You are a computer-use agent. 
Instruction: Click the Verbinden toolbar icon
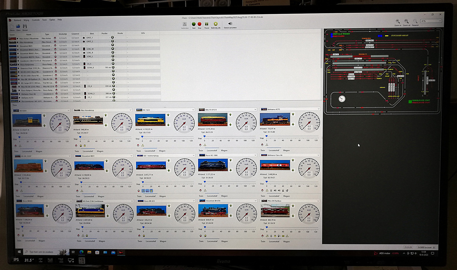[185, 24]
